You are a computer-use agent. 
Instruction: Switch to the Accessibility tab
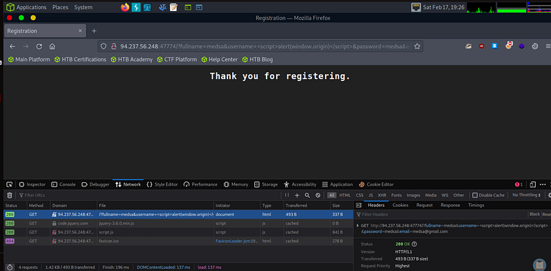(300, 184)
